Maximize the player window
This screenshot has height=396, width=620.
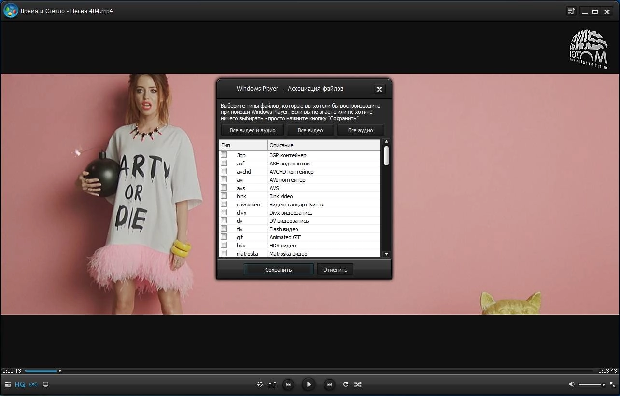pyautogui.click(x=595, y=12)
